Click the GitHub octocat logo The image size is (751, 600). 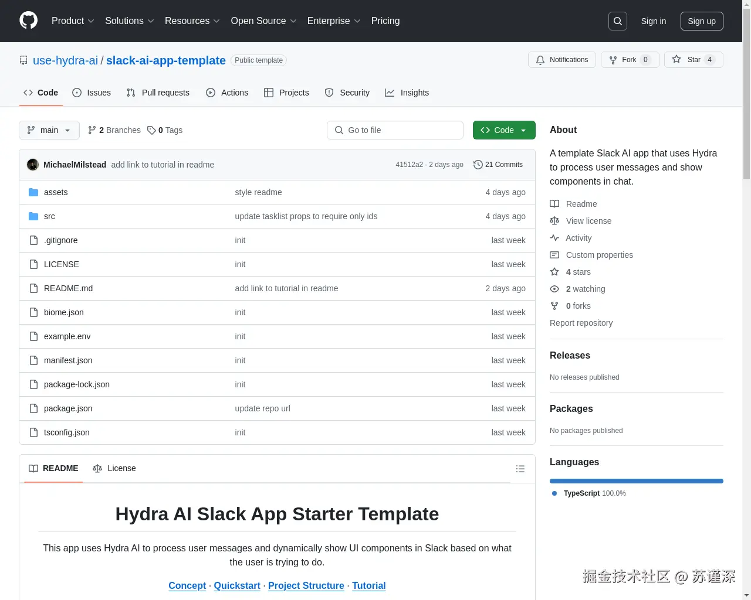coord(28,21)
